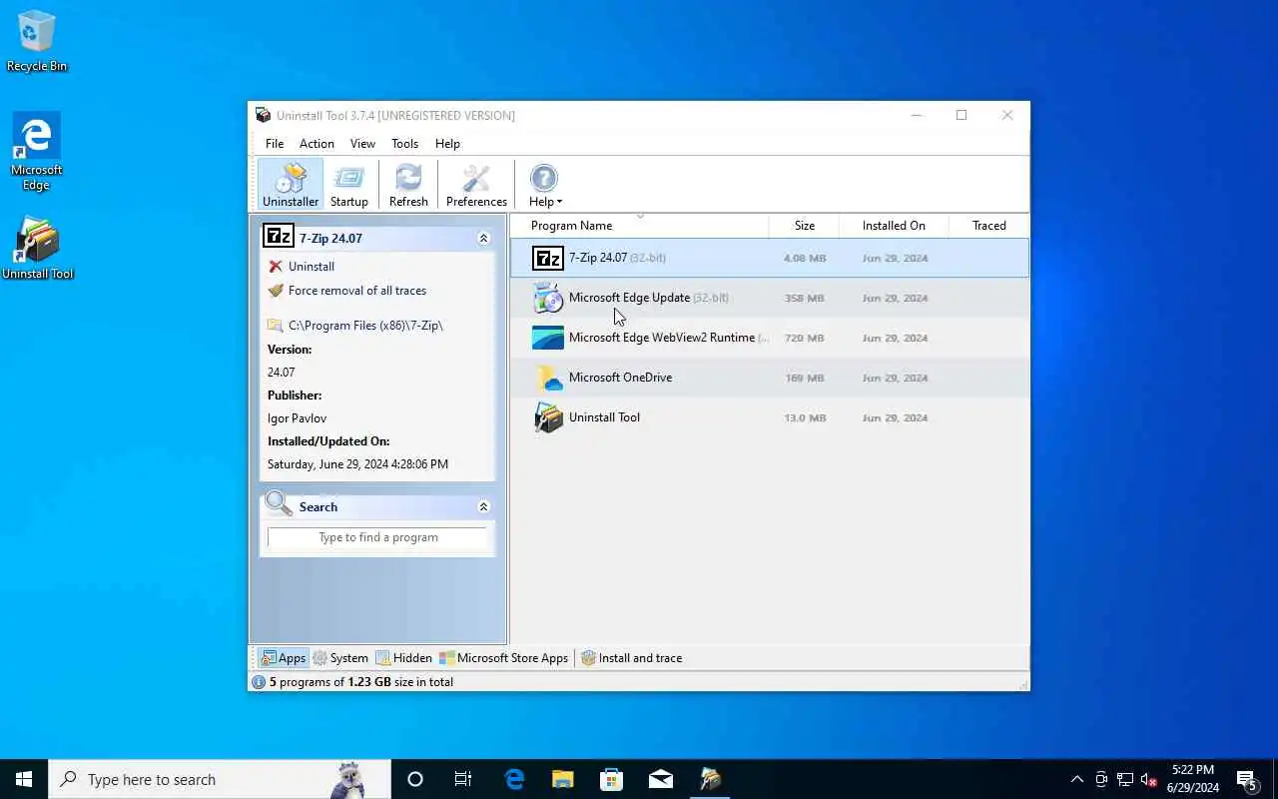This screenshot has width=1278, height=799.
Task: Sort by the Traced column header
Action: click(x=988, y=226)
